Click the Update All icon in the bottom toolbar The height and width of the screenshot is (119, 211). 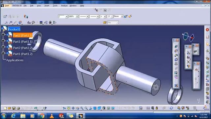pyautogui.click(x=164, y=108)
